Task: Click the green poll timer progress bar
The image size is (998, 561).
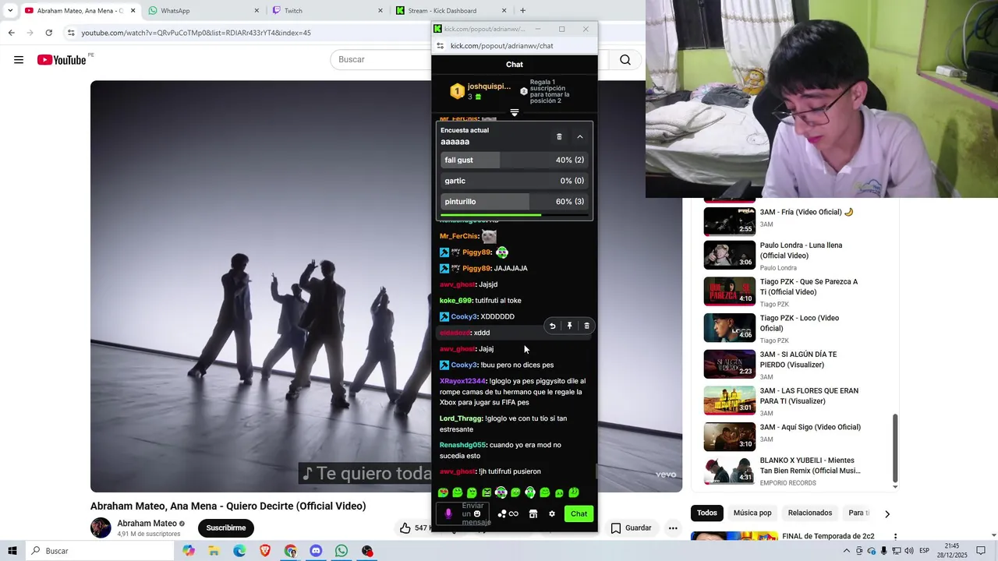Action: [x=490, y=215]
